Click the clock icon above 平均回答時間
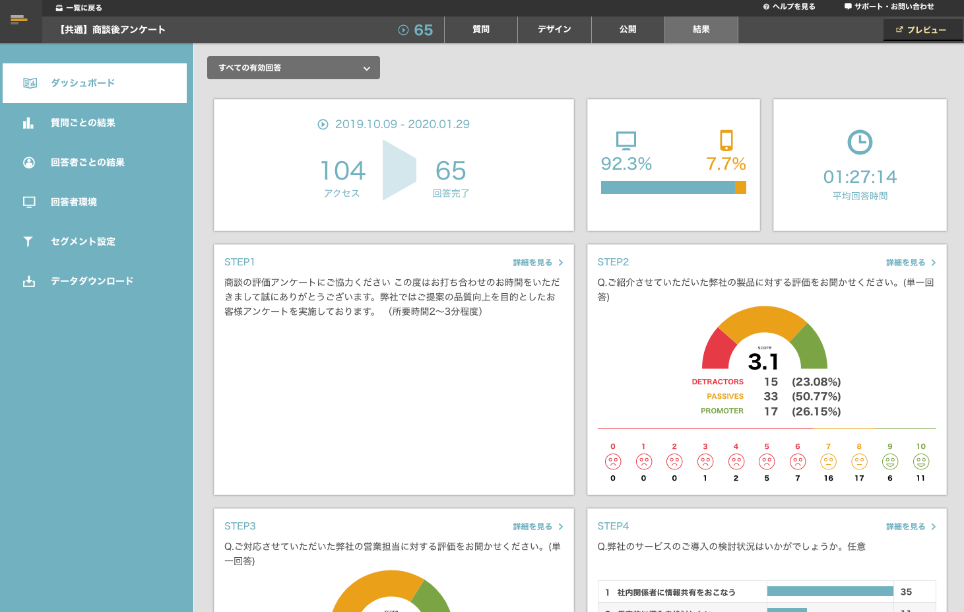Screen dimensions: 964x612 click(860, 142)
